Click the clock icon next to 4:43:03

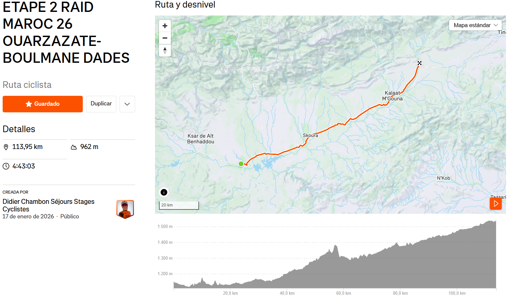point(6,166)
